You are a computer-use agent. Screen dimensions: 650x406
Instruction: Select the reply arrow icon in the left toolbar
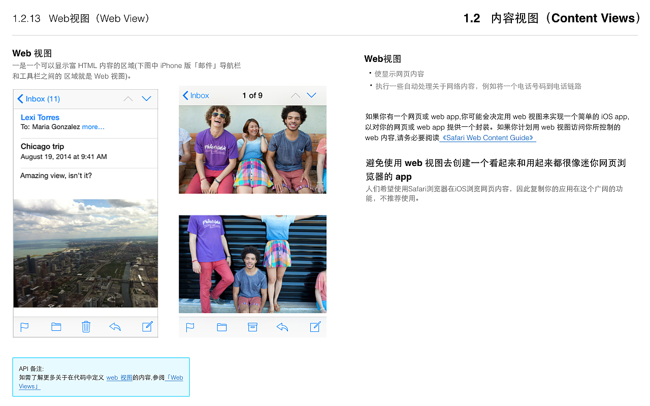tap(116, 327)
